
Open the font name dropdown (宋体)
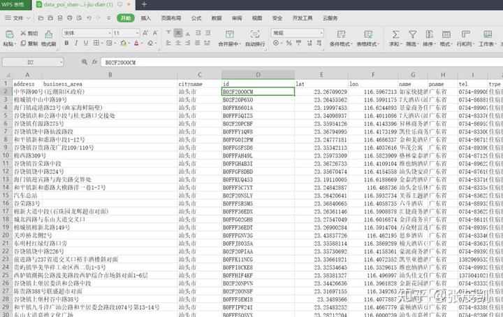click(x=110, y=33)
